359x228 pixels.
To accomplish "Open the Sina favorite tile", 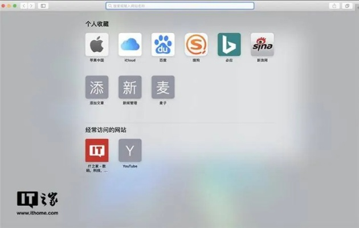I will coord(262,44).
